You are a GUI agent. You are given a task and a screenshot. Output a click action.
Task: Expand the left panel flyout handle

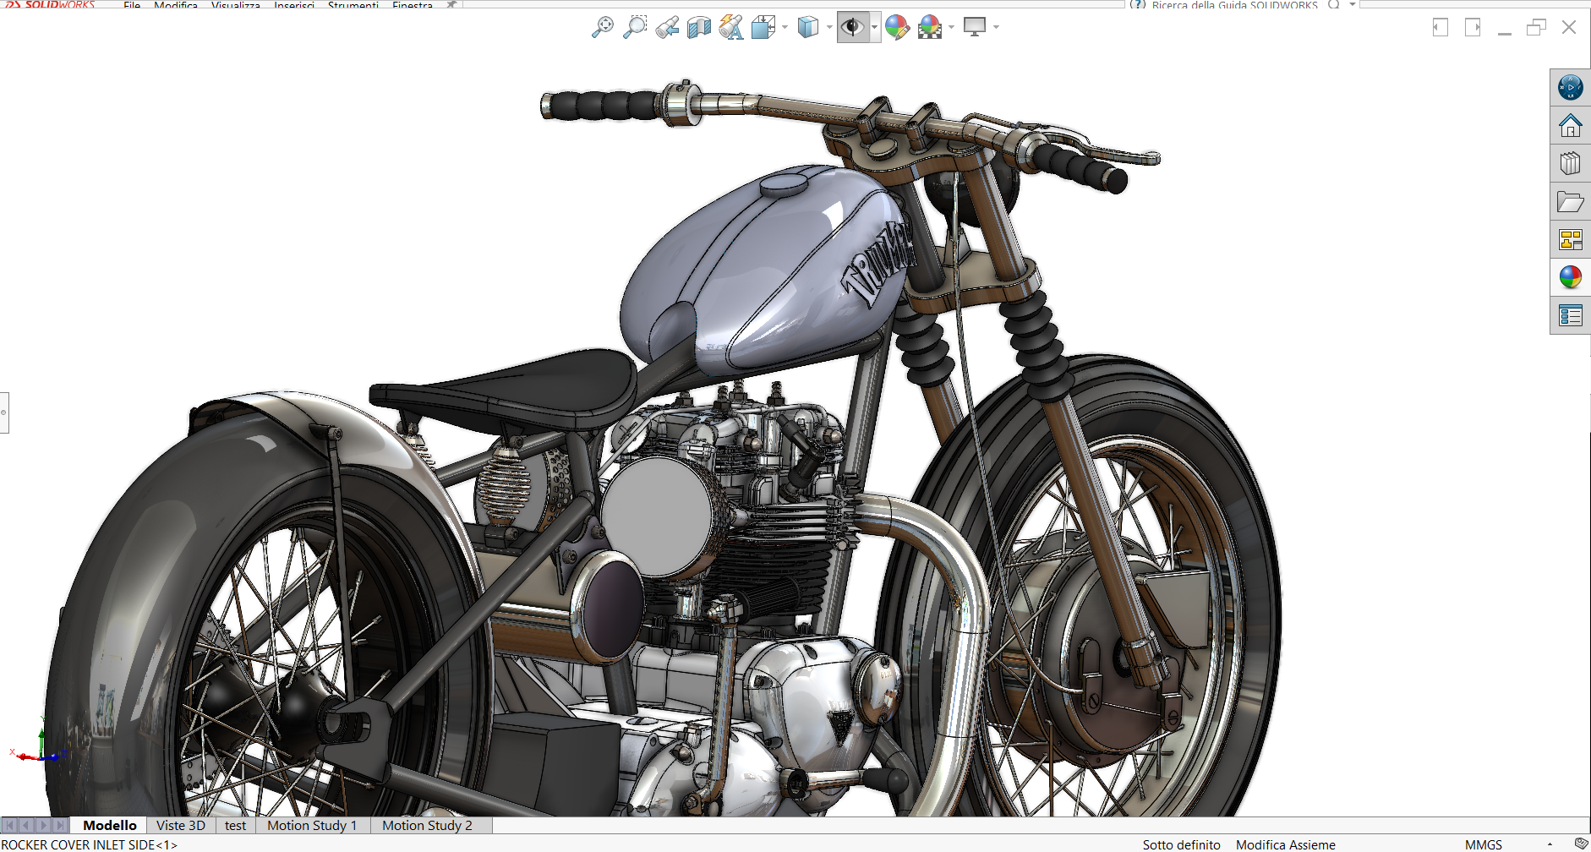tap(4, 412)
